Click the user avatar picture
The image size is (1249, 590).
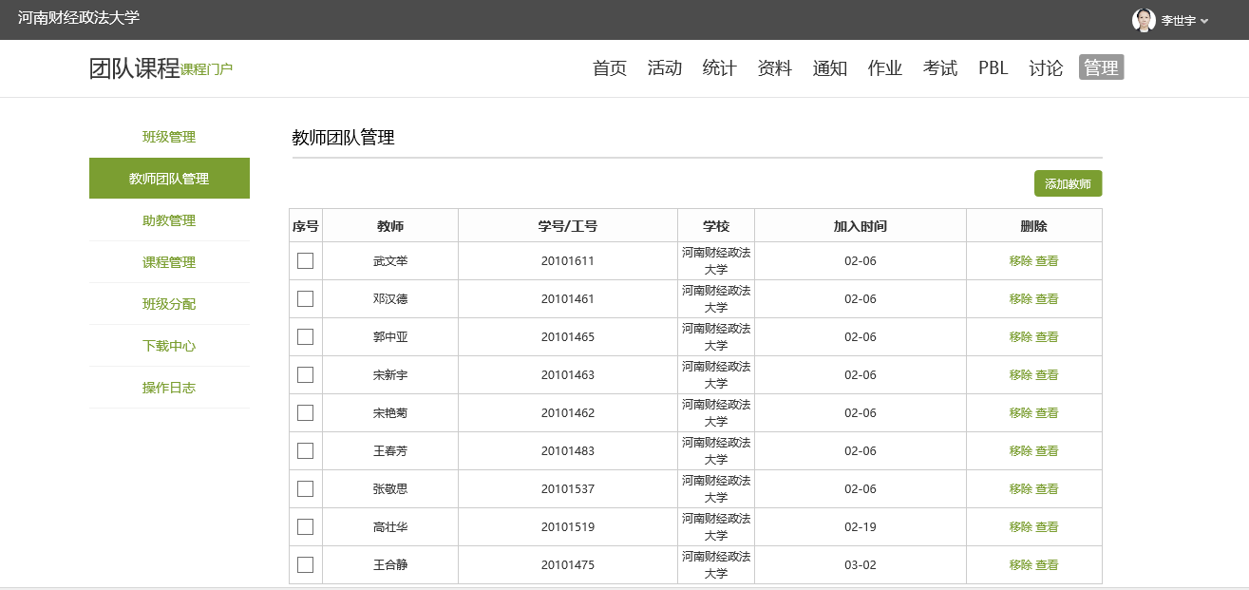tap(1144, 20)
